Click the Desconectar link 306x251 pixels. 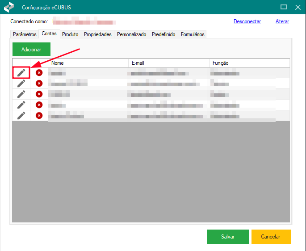(247, 21)
